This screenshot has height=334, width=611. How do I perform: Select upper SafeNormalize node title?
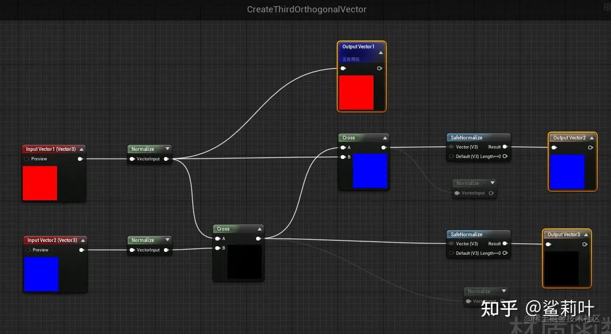tap(467, 138)
